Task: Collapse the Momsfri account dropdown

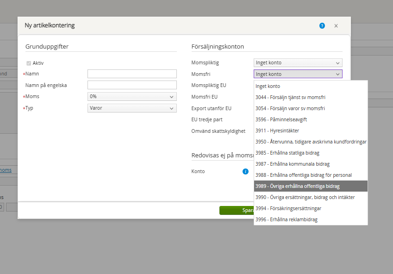Action: 298,74
